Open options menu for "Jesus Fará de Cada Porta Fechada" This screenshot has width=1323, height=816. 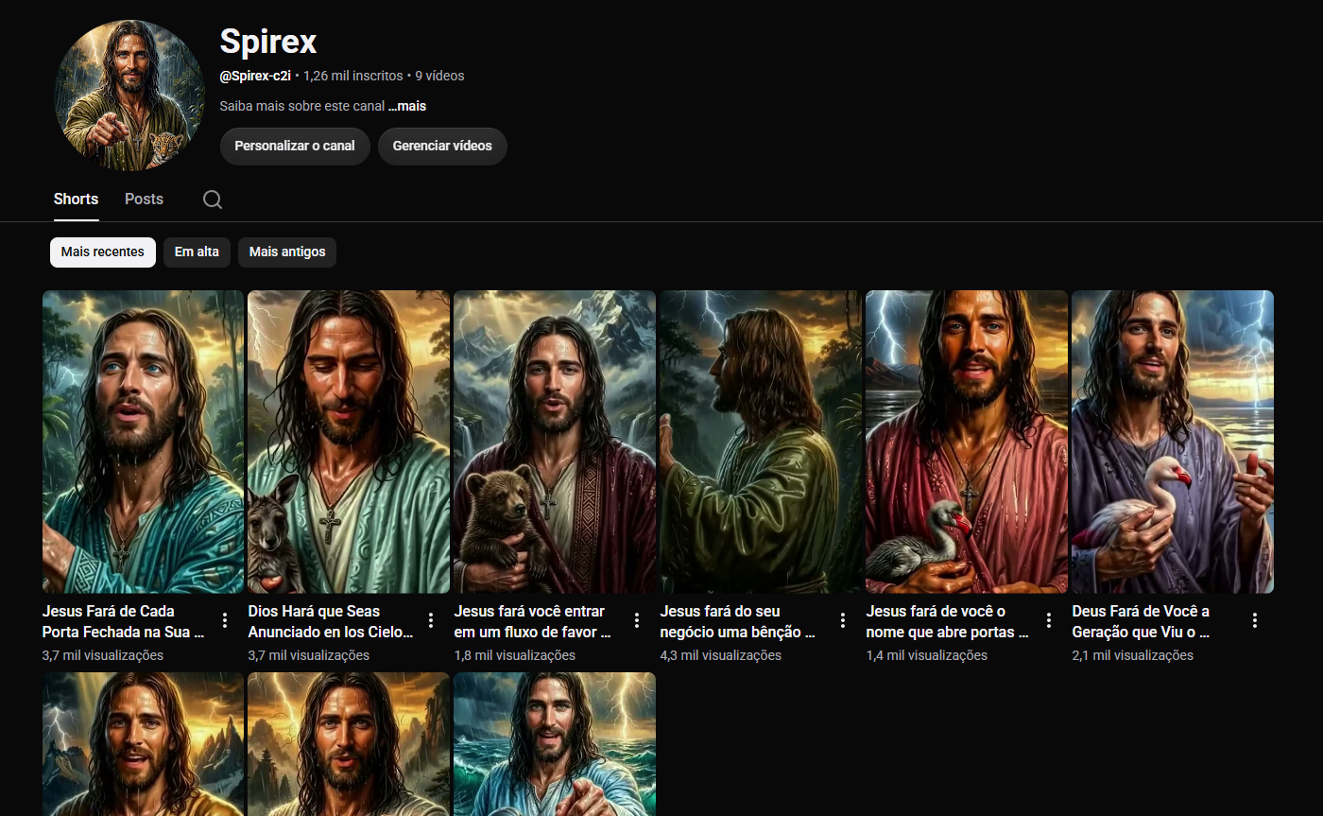(225, 620)
